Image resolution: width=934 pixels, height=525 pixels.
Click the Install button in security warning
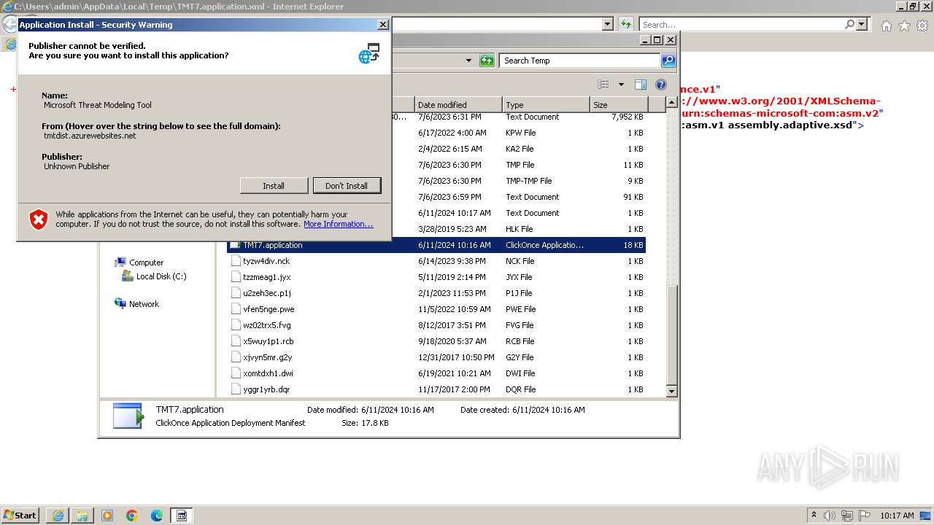click(x=274, y=186)
